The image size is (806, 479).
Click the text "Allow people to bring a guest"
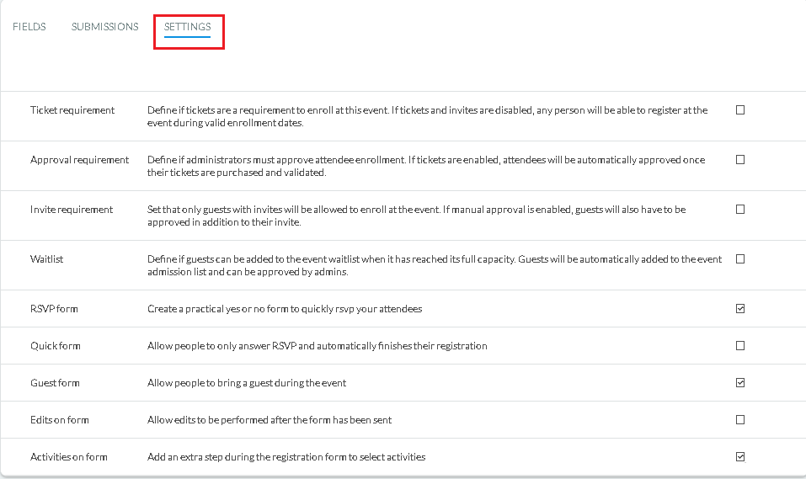coord(247,383)
